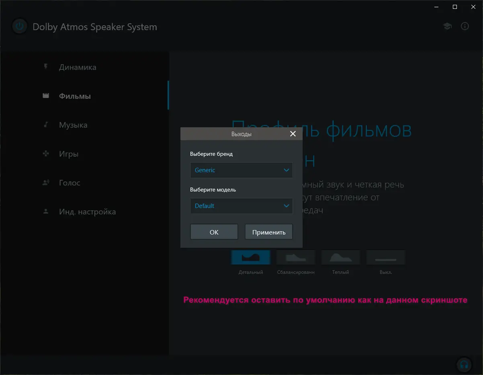
Task: Click the Голос speaking person icon
Action: point(46,183)
